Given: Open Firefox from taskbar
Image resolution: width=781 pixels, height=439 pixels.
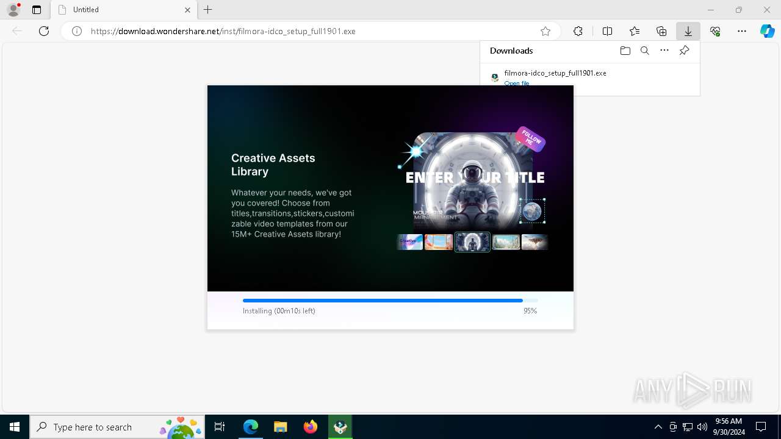Looking at the screenshot, I should 311,427.
